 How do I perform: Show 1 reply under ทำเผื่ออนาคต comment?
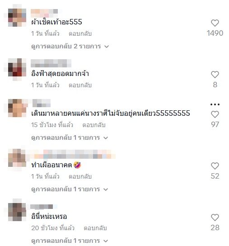tap(70, 189)
